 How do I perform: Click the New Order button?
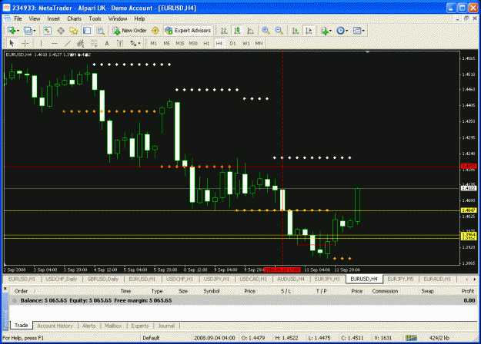click(129, 31)
